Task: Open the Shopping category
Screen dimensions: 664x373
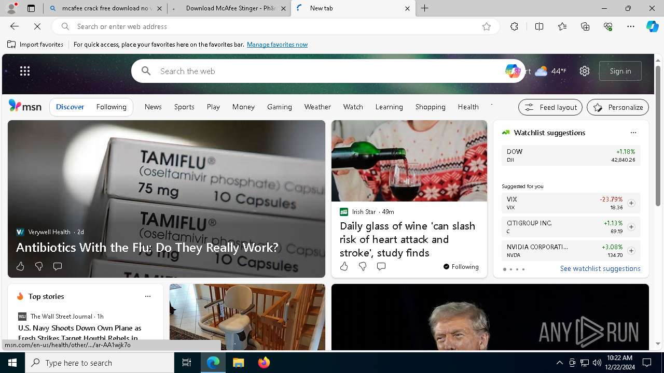Action: coord(431,107)
